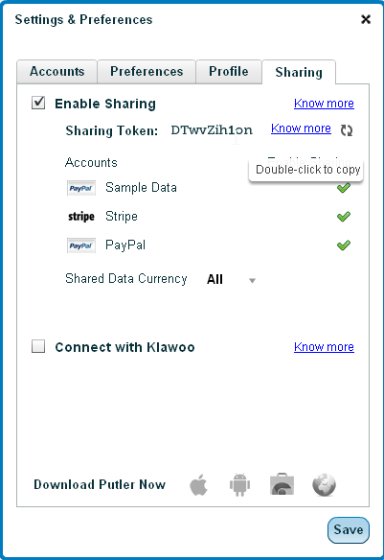
Task: Click the Stripe logo icon
Action: [81, 217]
